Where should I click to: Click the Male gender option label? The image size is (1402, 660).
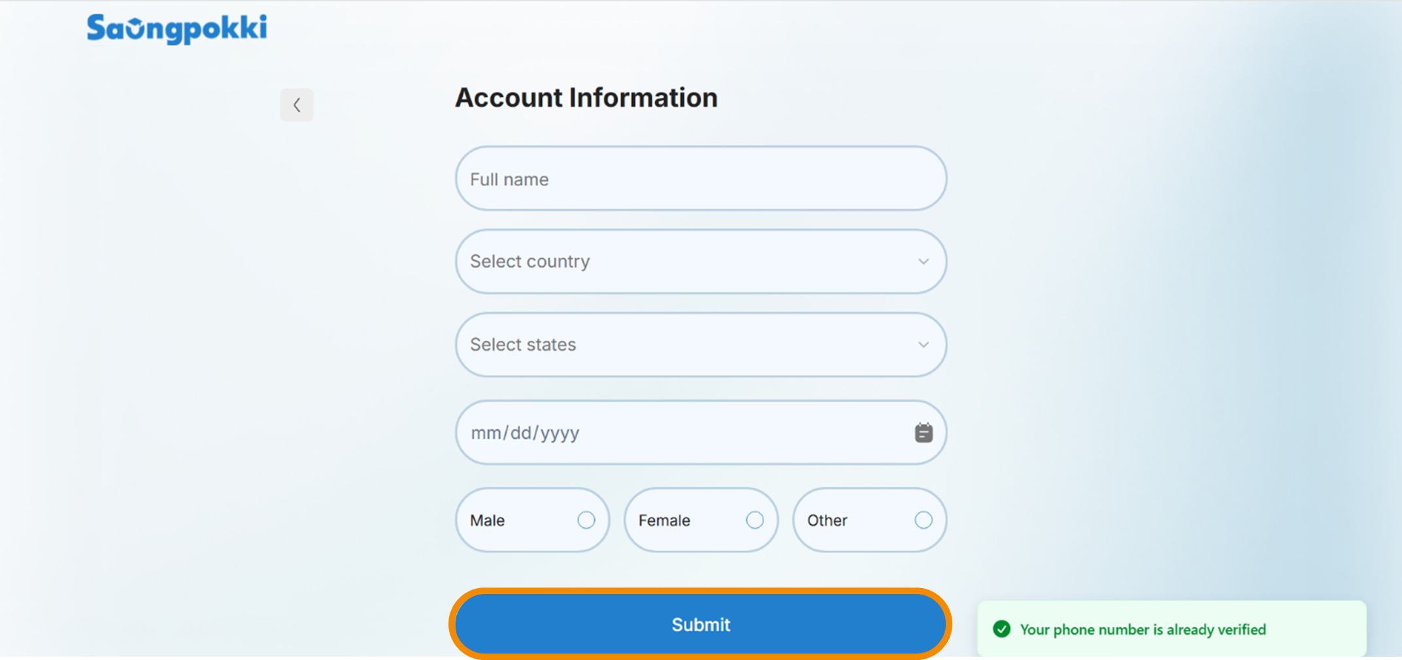pos(488,521)
